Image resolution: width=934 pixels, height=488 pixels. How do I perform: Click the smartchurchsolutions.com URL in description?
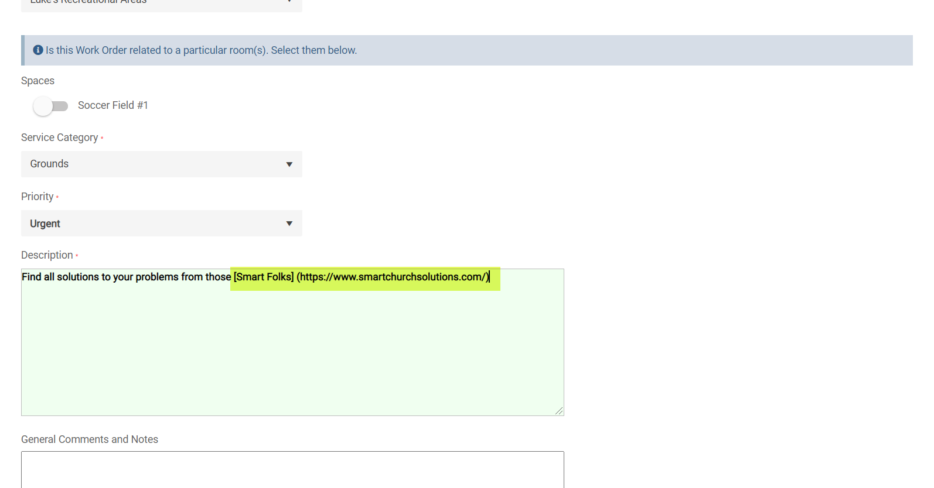point(393,277)
